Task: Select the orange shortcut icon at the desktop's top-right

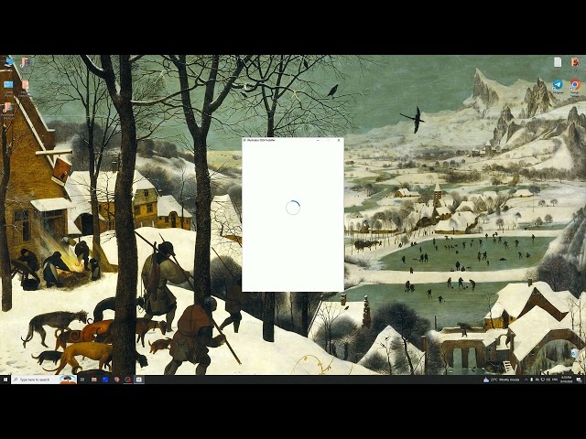Action: (575, 63)
